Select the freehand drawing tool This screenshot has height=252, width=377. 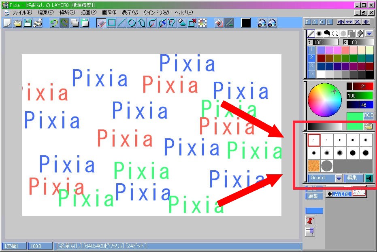click(101, 23)
